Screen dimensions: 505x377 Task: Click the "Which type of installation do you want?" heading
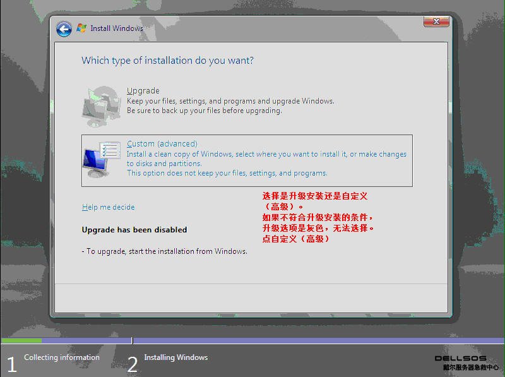167,60
